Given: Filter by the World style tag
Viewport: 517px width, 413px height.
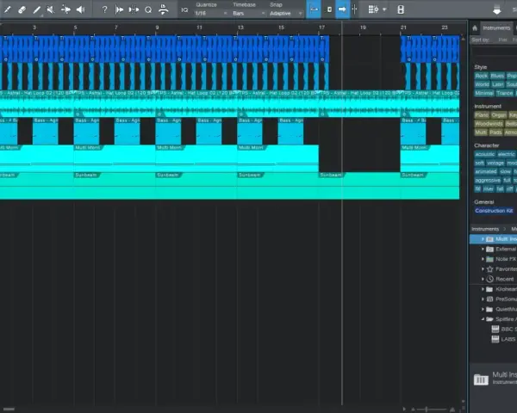Looking at the screenshot, I should [x=482, y=84].
